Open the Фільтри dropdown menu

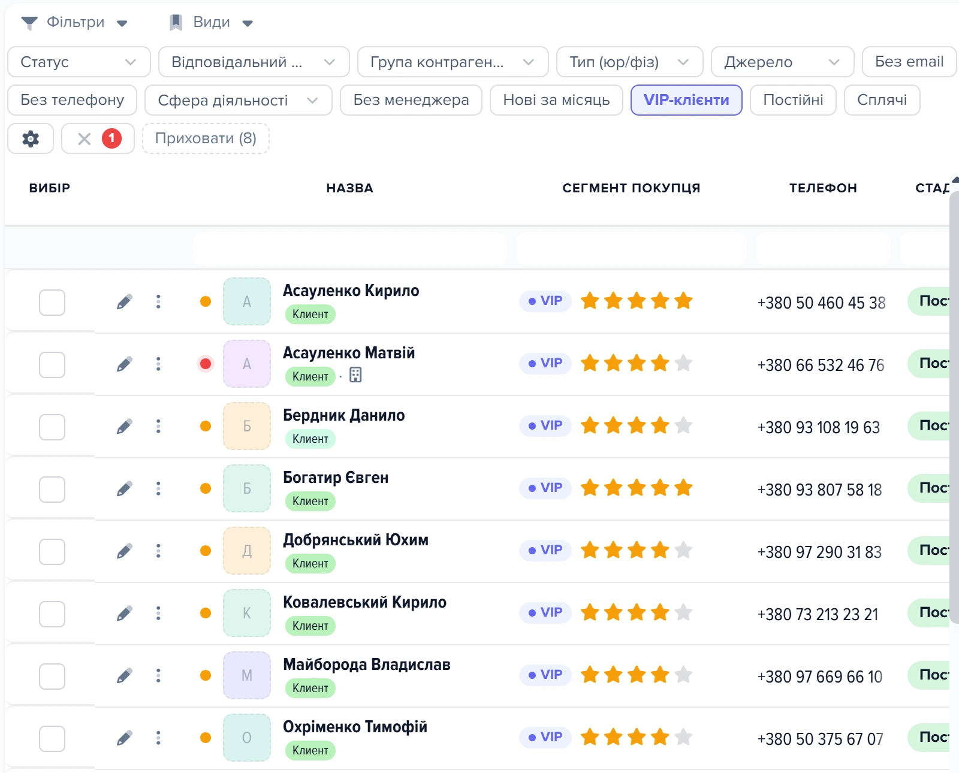pyautogui.click(x=74, y=23)
